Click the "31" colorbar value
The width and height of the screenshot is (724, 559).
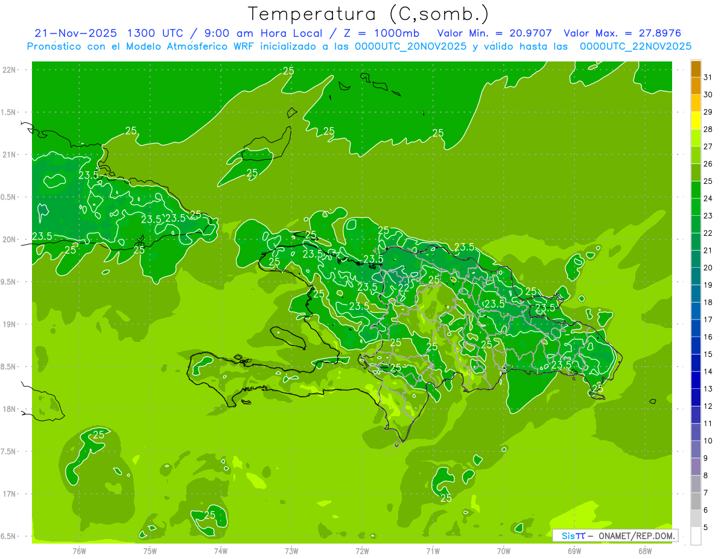point(708,77)
